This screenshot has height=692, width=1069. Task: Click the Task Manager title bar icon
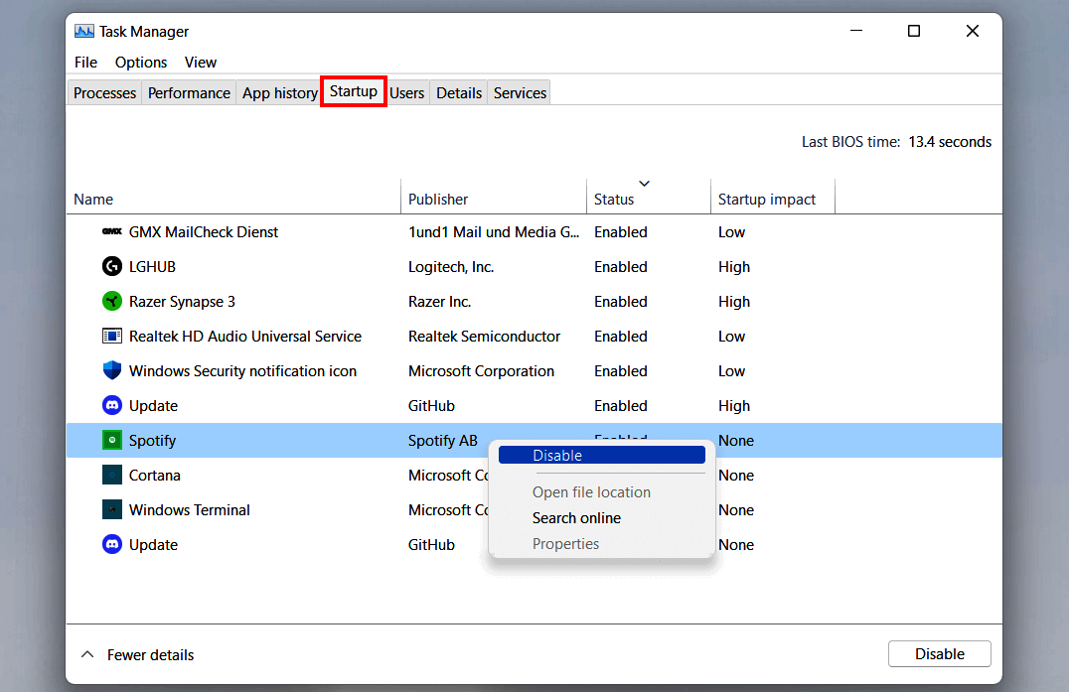pos(82,31)
